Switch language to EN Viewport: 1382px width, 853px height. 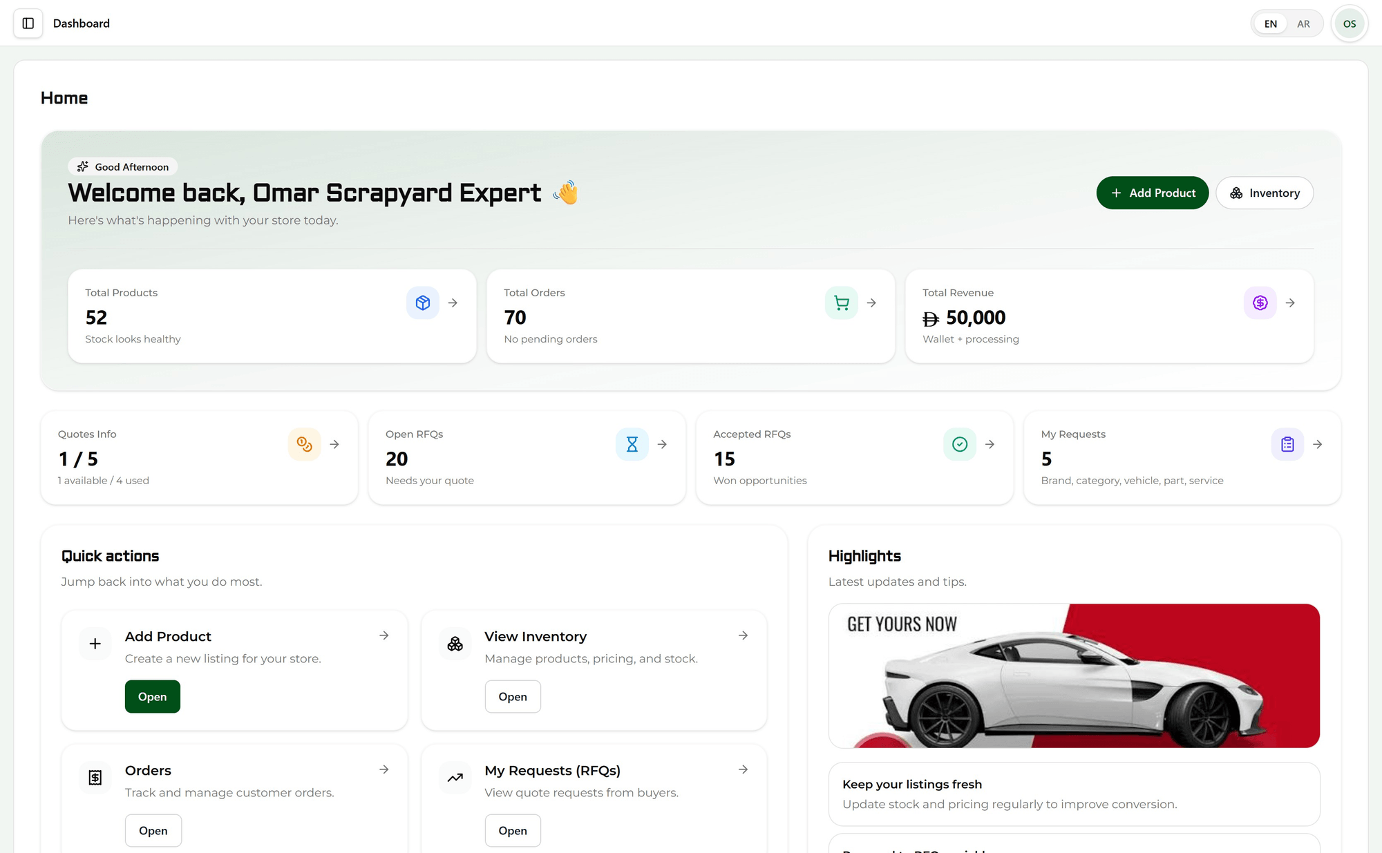click(1270, 23)
